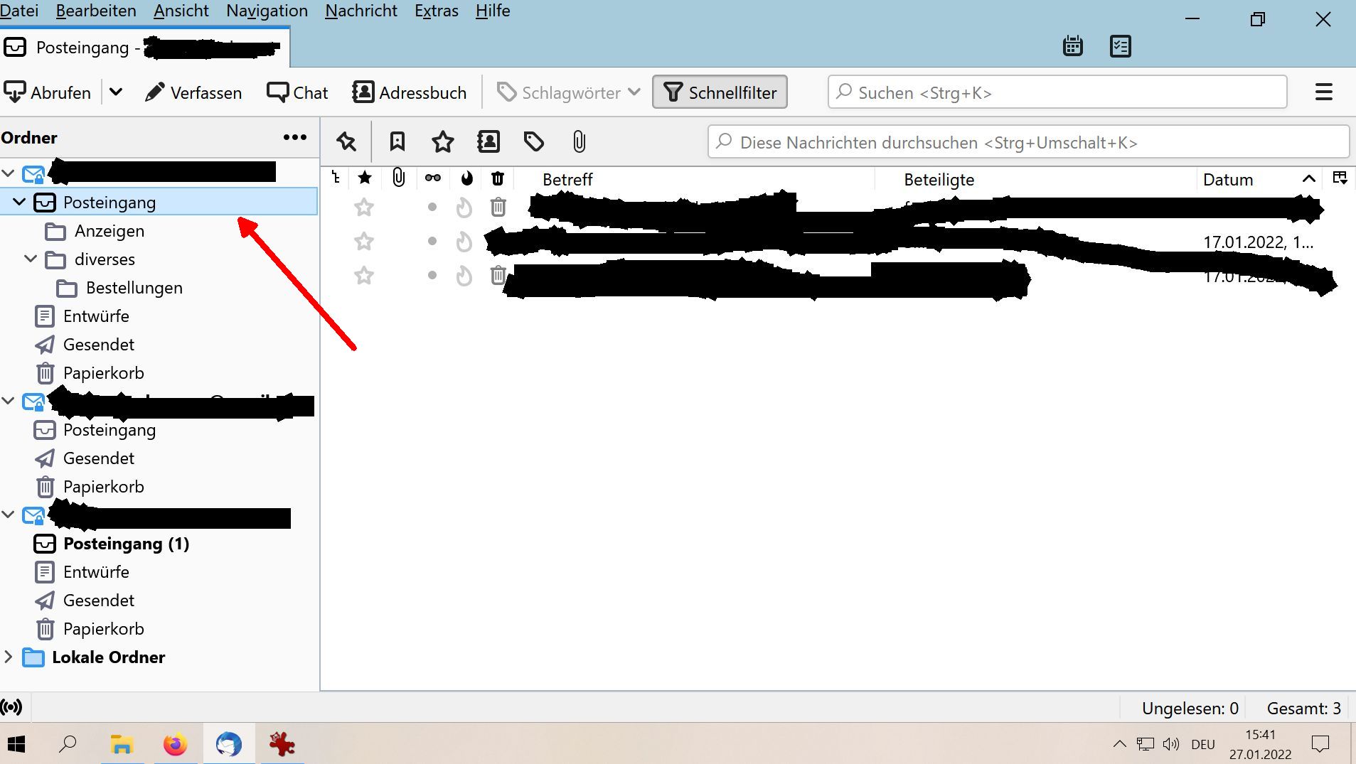Filter messages from known contacts

[x=488, y=141]
